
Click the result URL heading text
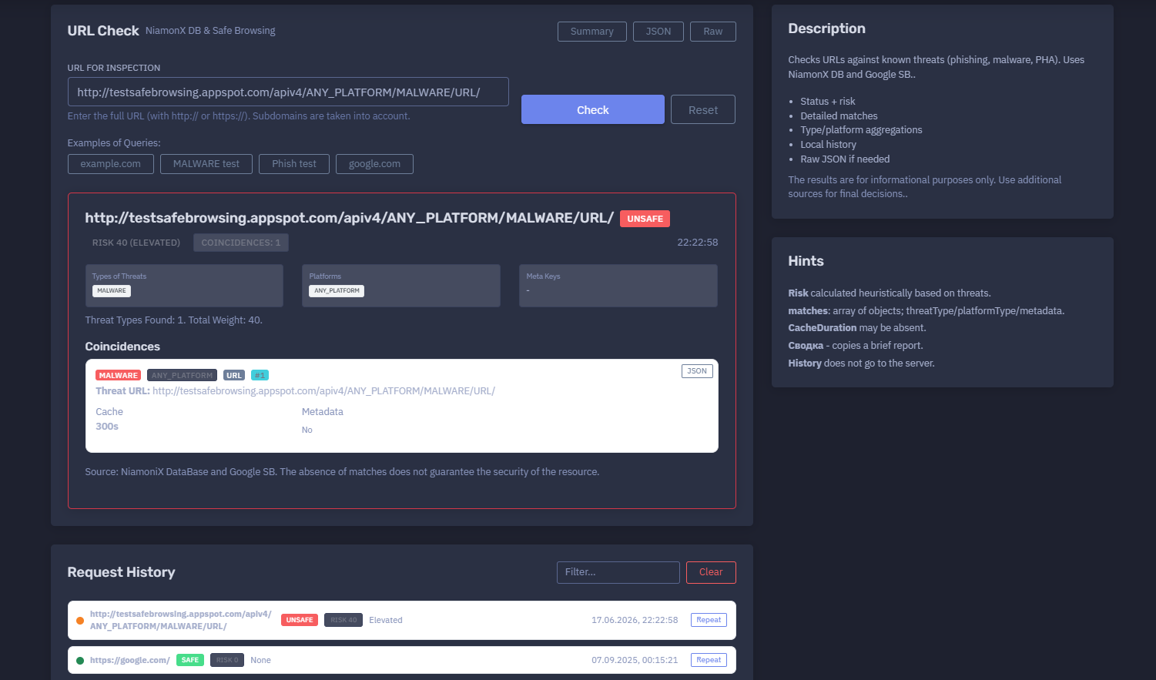click(x=349, y=218)
